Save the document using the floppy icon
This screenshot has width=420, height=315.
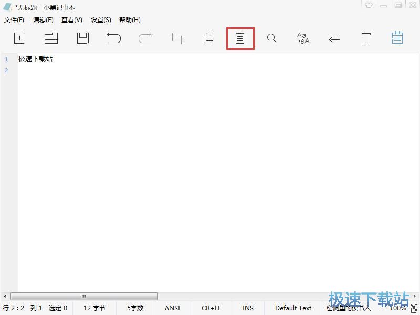pos(82,38)
